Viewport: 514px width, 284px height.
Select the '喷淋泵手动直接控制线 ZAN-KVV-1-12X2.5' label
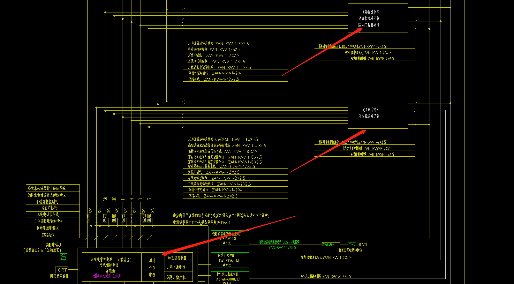click(x=221, y=167)
